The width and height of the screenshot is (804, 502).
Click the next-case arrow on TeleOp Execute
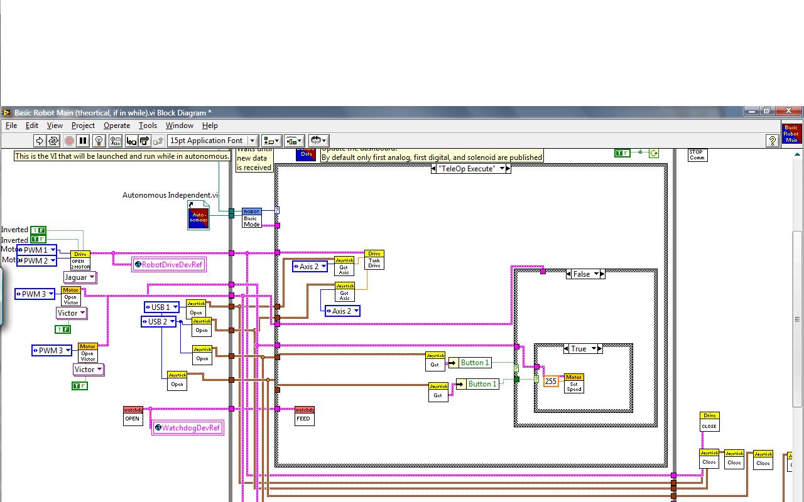pyautogui.click(x=508, y=169)
